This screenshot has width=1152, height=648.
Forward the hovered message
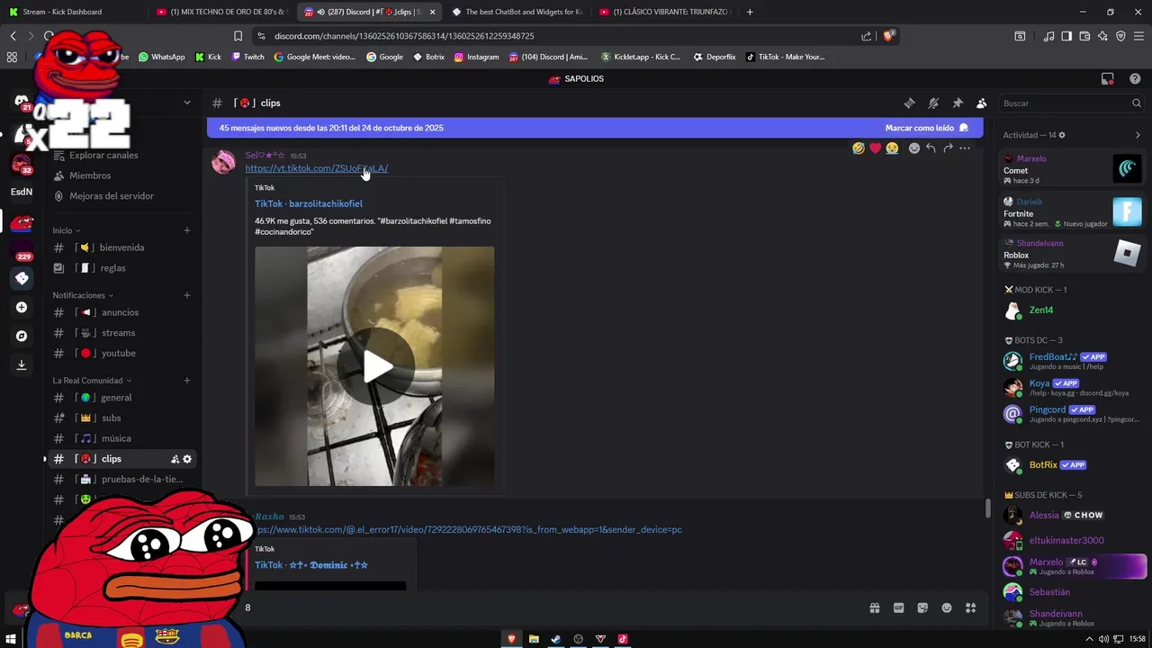(948, 148)
